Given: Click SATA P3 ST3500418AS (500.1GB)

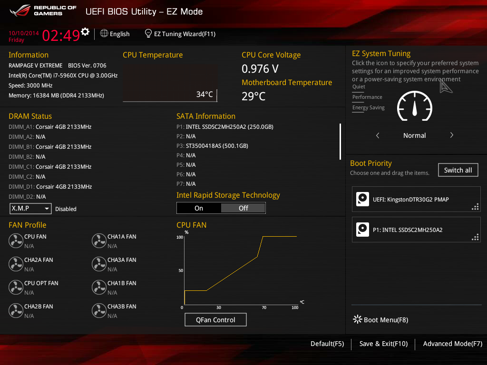Looking at the screenshot, I should point(212,145).
